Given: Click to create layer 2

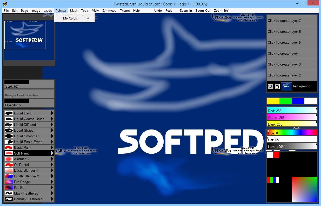Looking at the screenshot, I should pos(292,75).
